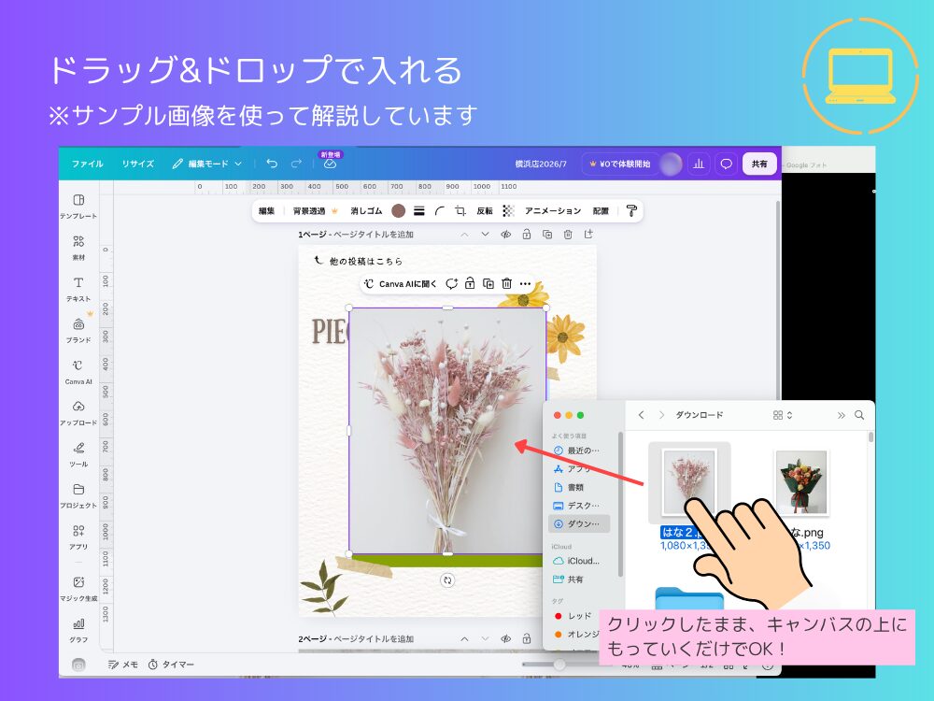Toggle visibility of page 1

505,235
